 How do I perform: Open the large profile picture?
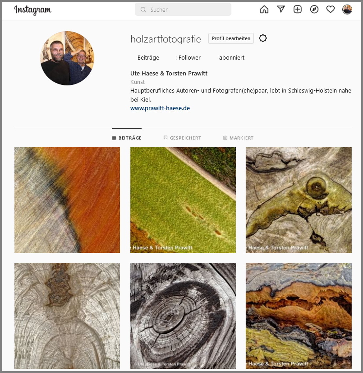[67, 58]
